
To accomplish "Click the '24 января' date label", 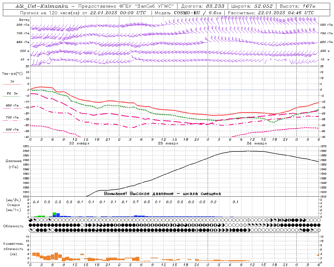I will (257, 143).
